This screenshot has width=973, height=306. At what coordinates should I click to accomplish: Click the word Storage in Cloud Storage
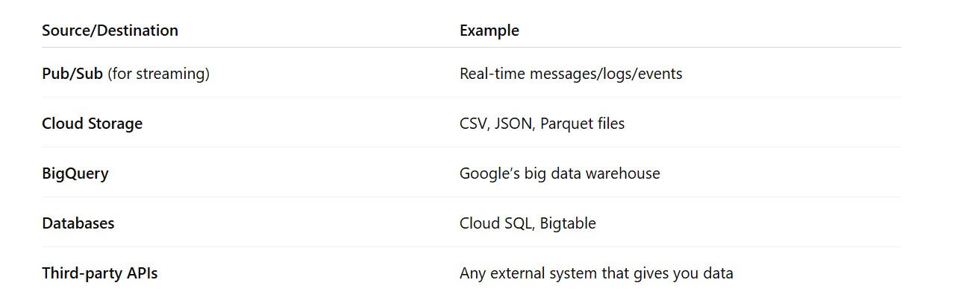point(114,124)
